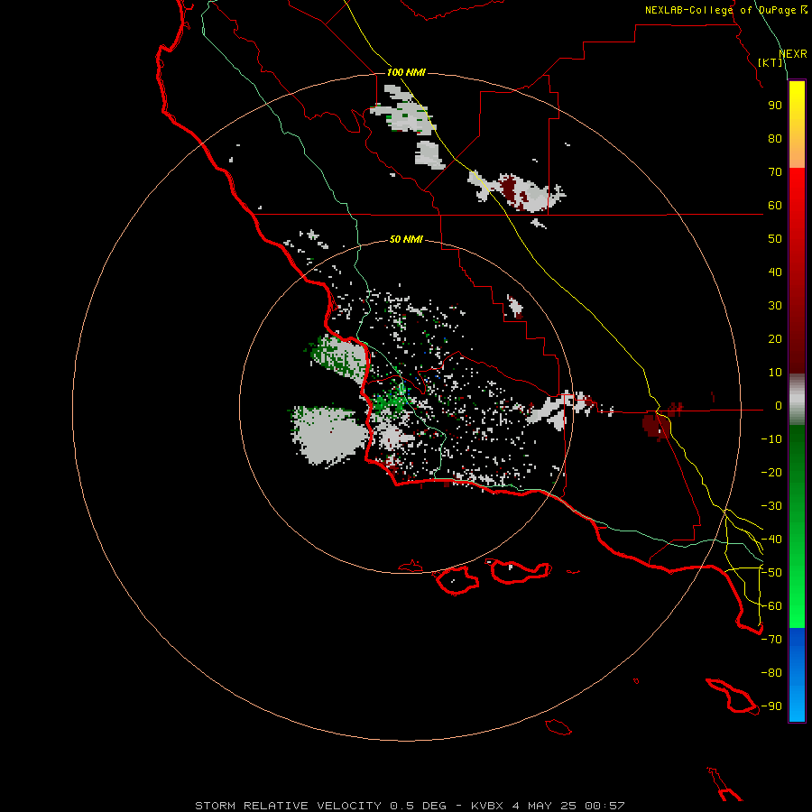Viewport: 812px width, 812px height.
Task: Click the 90 value on the velocity scale
Action: click(775, 106)
